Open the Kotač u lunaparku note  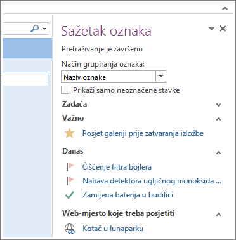[113, 229]
